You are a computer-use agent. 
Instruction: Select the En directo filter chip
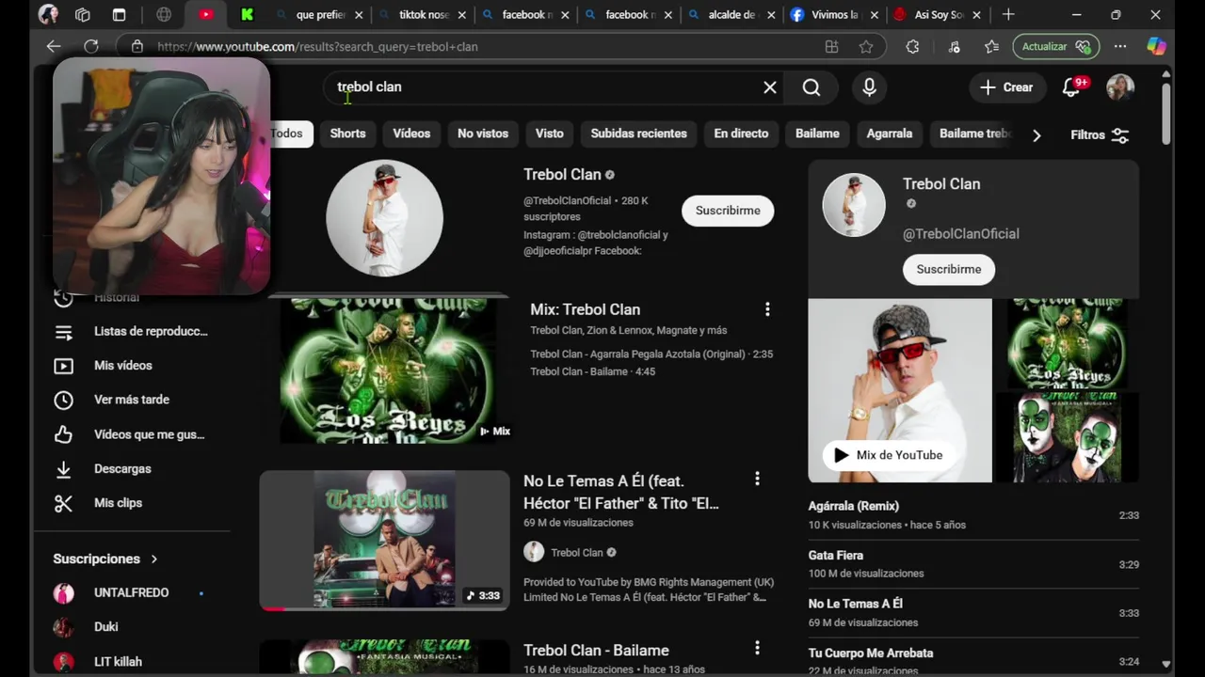coord(741,134)
